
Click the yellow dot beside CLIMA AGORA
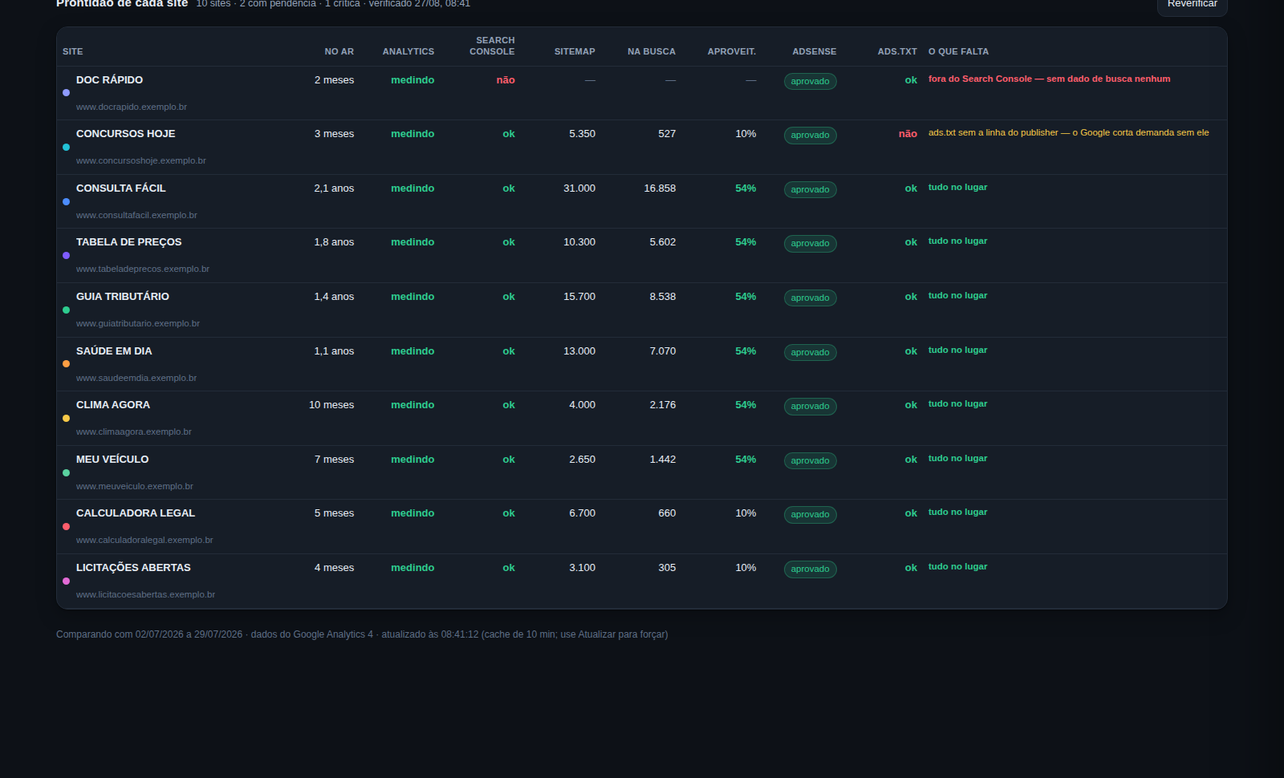click(66, 419)
